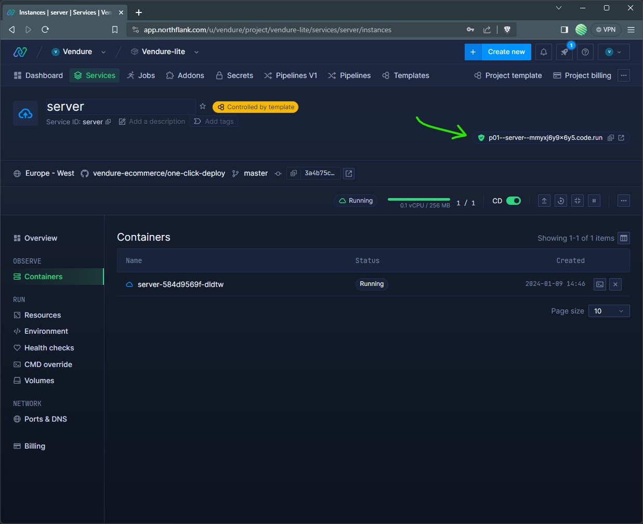Open shell terminal for server-584d9569f-dldtw container
Image resolution: width=643 pixels, height=524 pixels.
pyautogui.click(x=600, y=284)
